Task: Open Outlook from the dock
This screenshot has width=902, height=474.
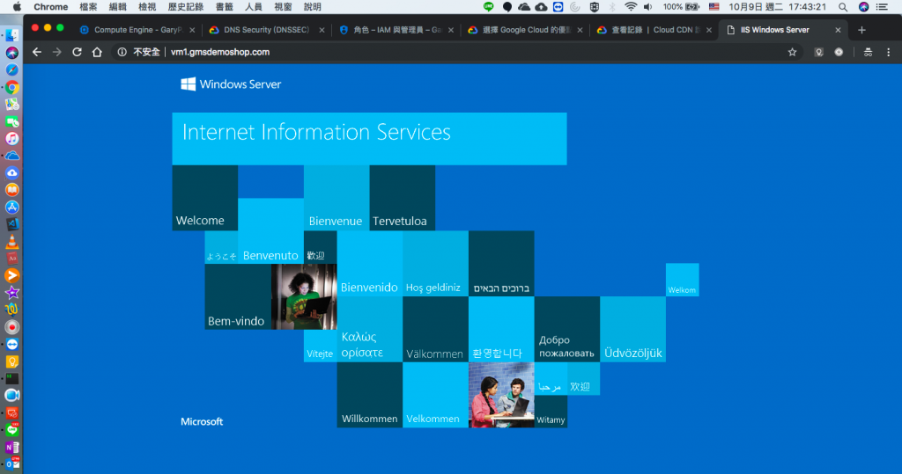Action: [12, 463]
